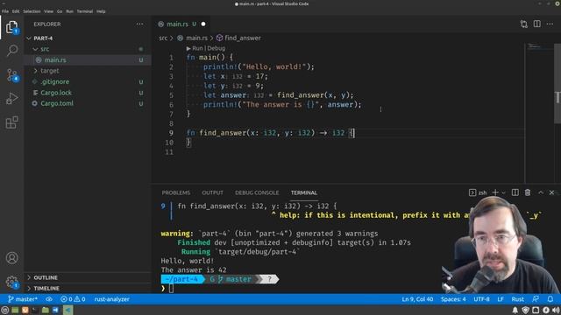Click the editor vertical scrollbar
This screenshot has width=561, height=315.
pyautogui.click(x=557, y=83)
